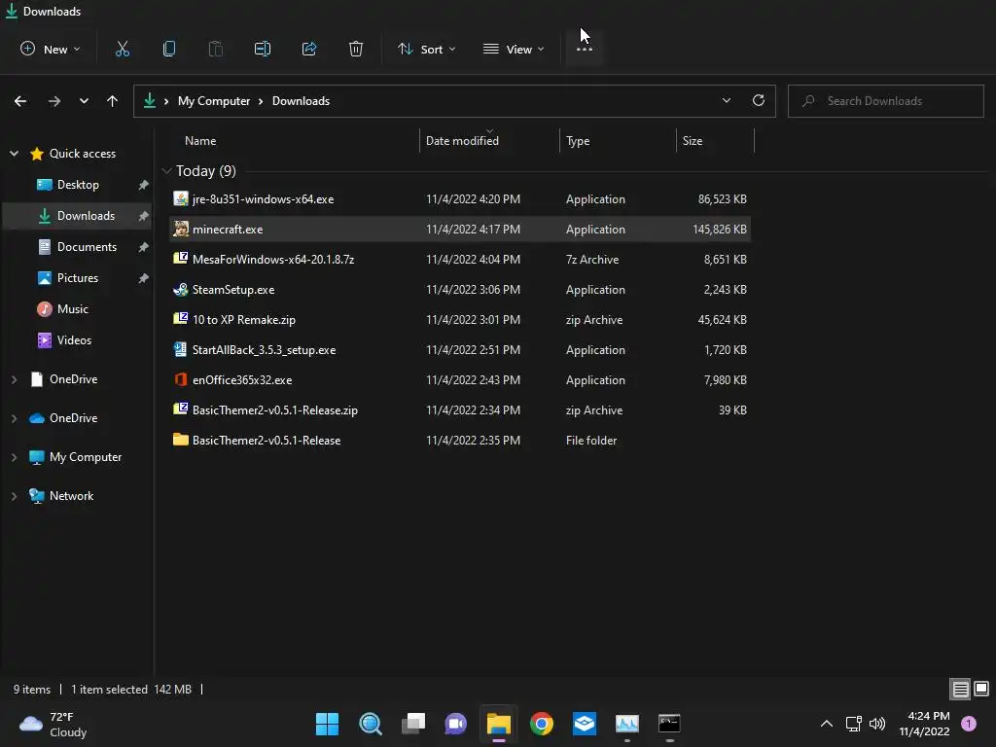
Task: Click the Share icon in toolbar
Action: pyautogui.click(x=309, y=49)
